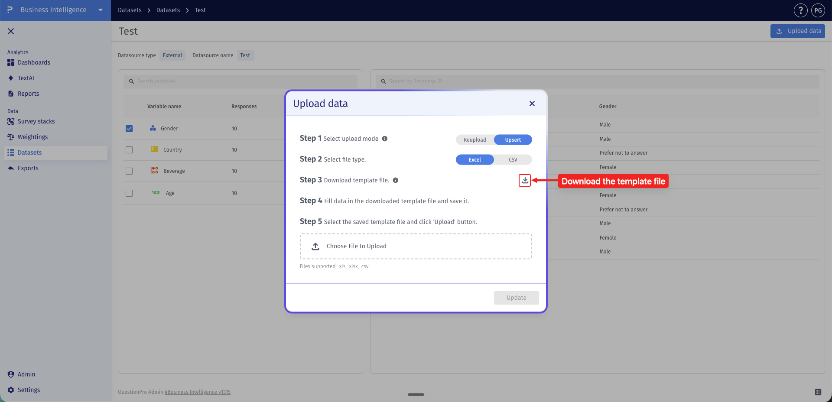Close the Upload data dialog
The width and height of the screenshot is (832, 402).
point(532,104)
